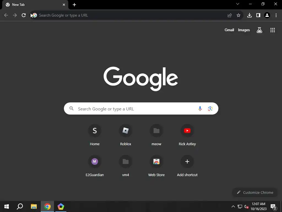Minimize the Chrome window
This screenshot has height=212, width=282.
pos(250,4)
